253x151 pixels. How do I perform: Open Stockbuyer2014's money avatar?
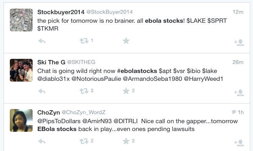pos(21,20)
